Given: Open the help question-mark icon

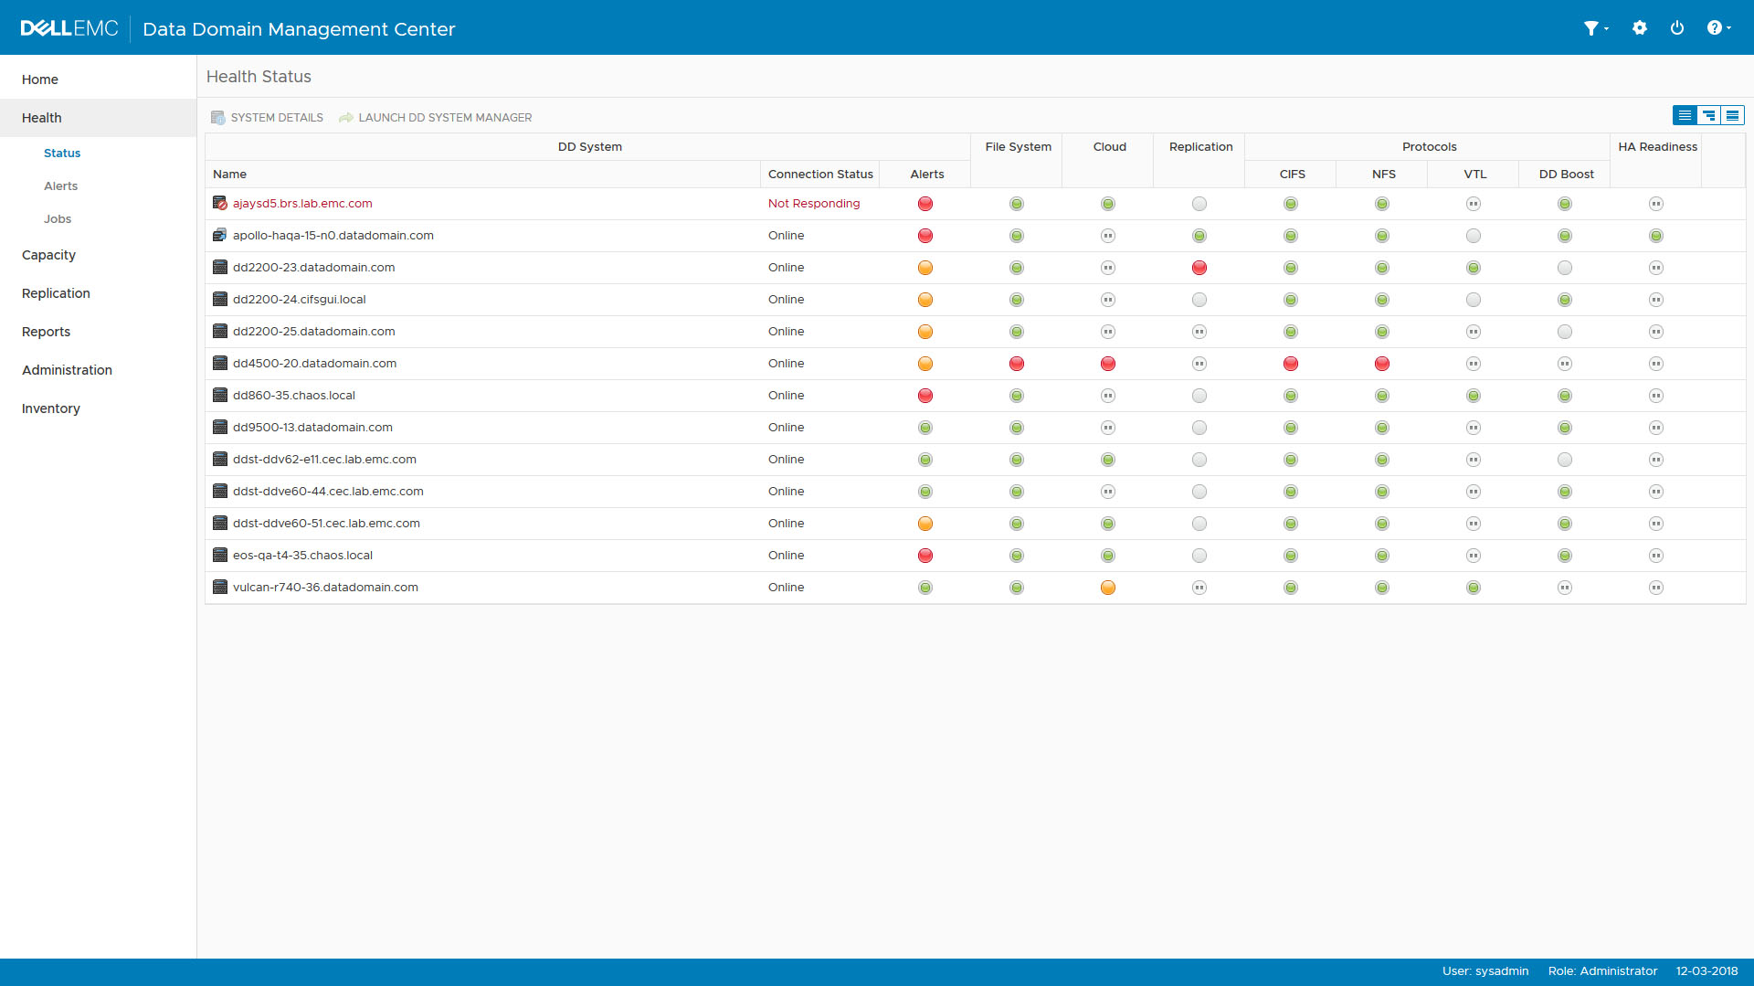Looking at the screenshot, I should [x=1714, y=28].
